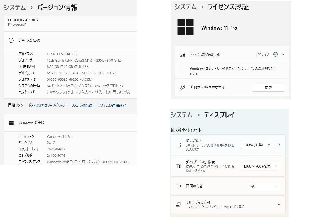Open the 100% (推奨) scaling dropdown
This screenshot has height=223, width=334.
257,145
